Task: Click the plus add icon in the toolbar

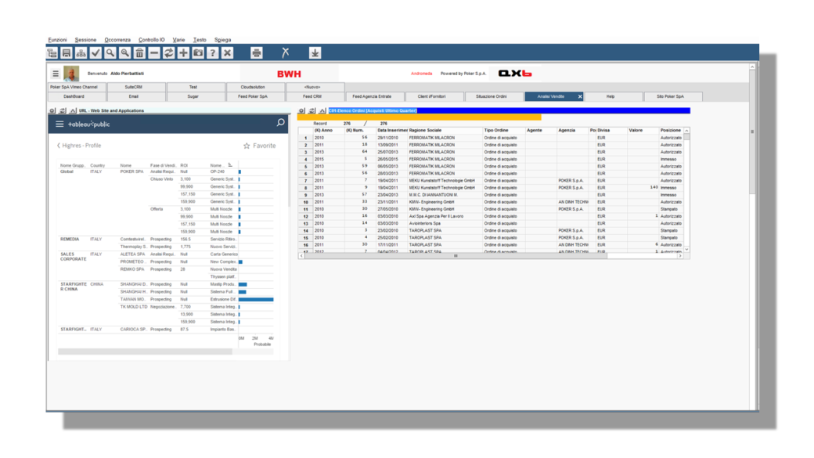Action: pos(183,53)
